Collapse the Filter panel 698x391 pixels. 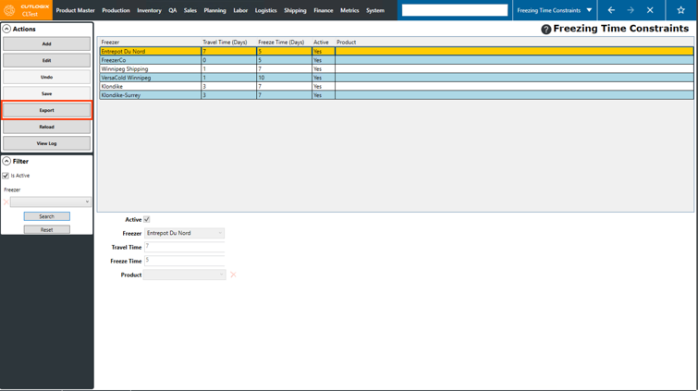pos(6,161)
